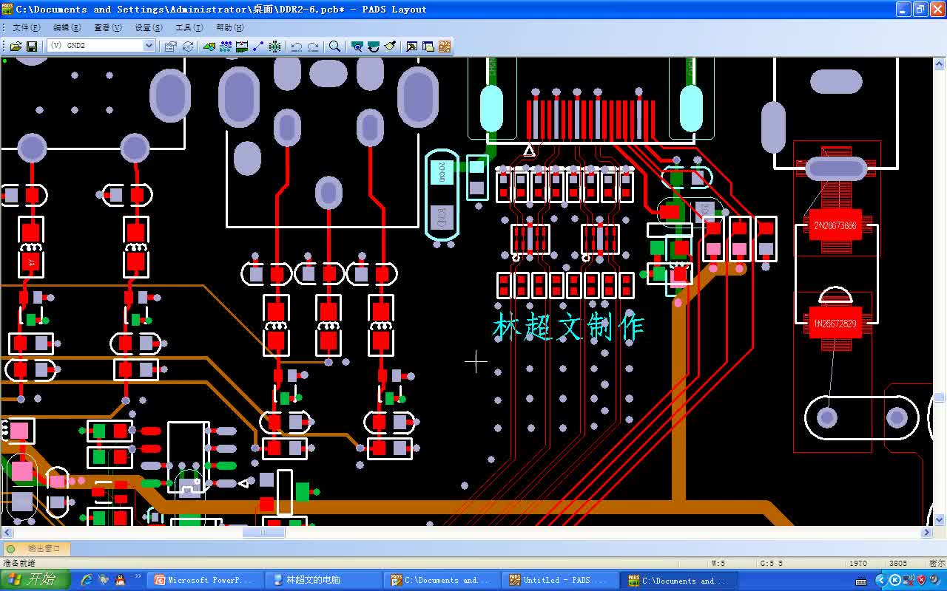The height and width of the screenshot is (591, 947).
Task: Toggle the Output Window icon
Action: (411, 46)
